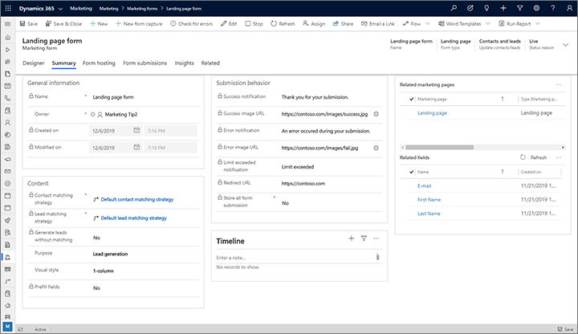Screen dimensions: 578x334
Task: Open the Landing page link
Action: 432,113
